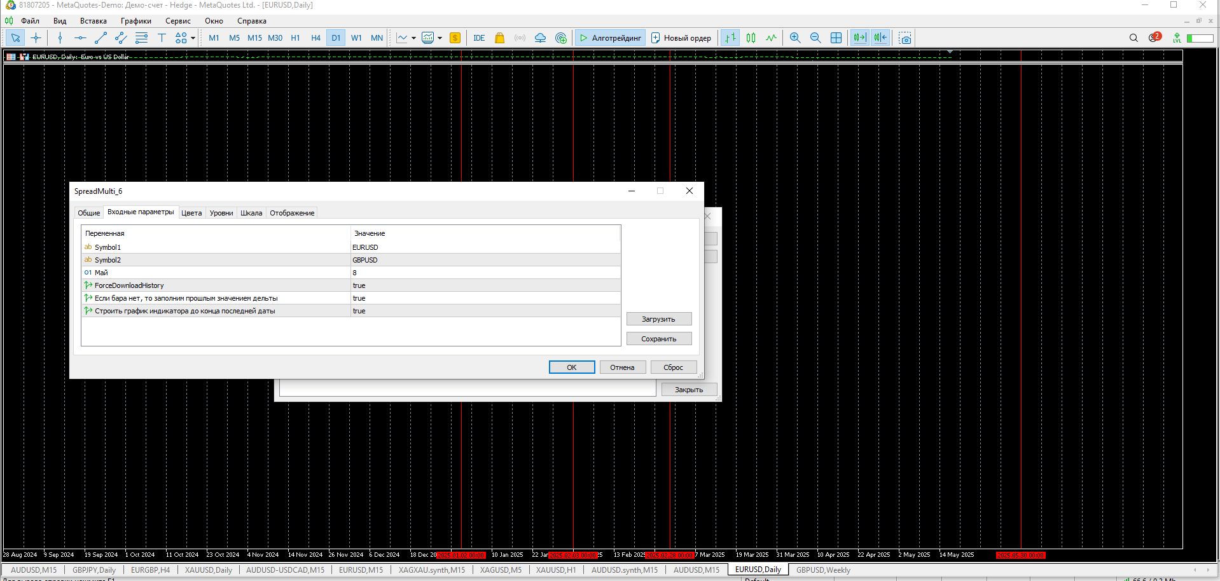Screen dimensions: 1220x581
Task: Open the Вставка menu
Action: pos(94,21)
